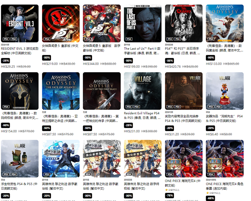Click the -33% discount badge for The Quarry

pos(169,61)
